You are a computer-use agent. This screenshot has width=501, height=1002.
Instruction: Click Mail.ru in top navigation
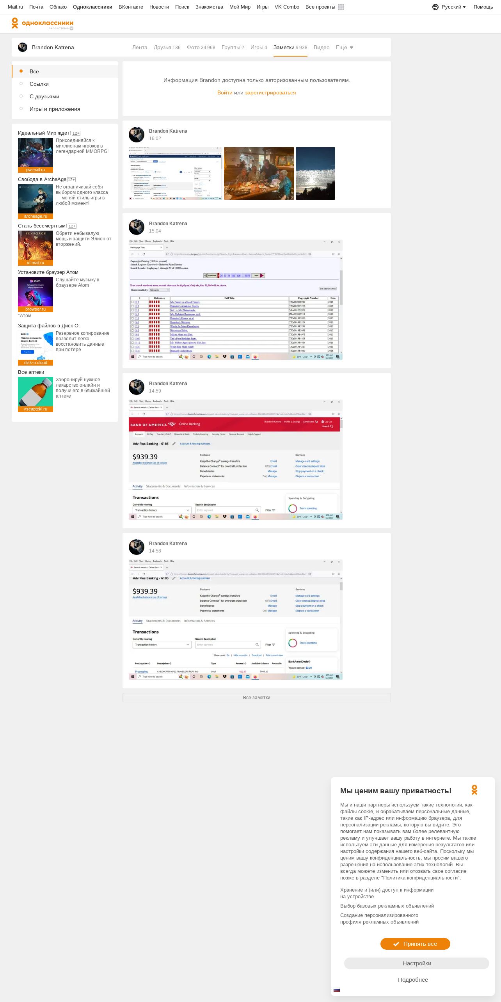15,7
